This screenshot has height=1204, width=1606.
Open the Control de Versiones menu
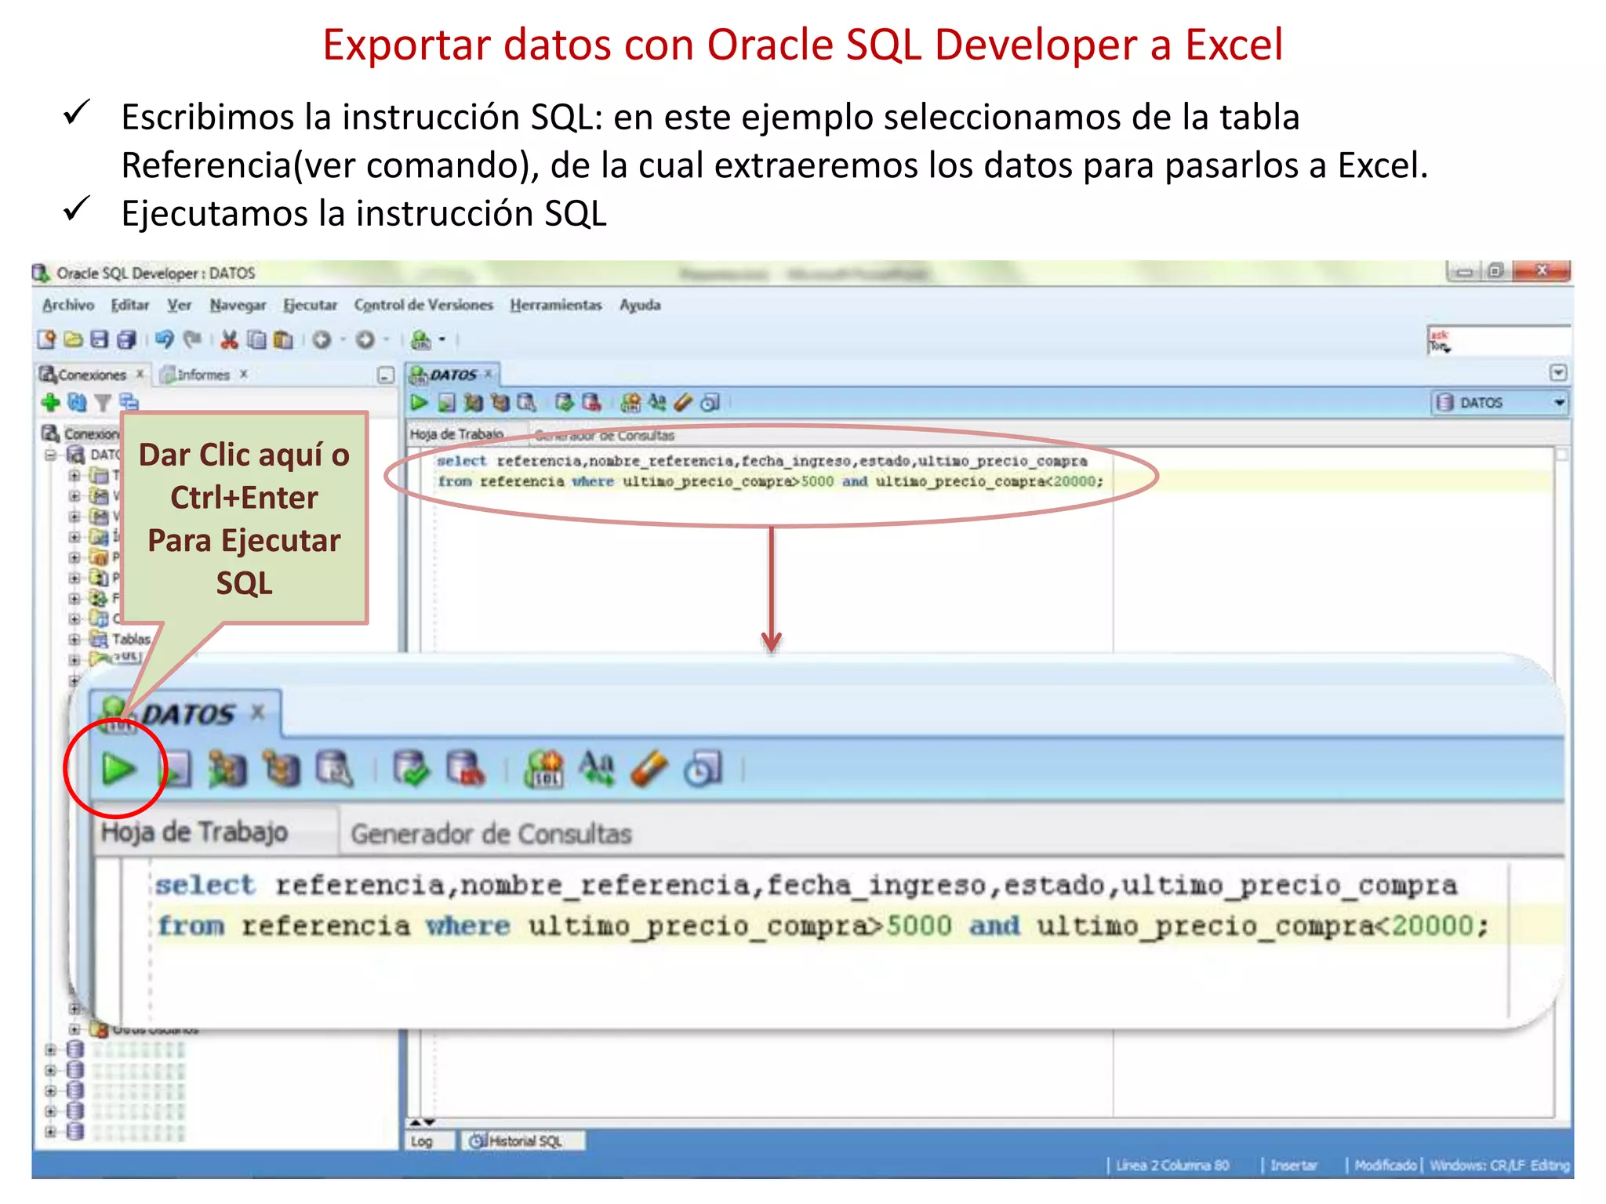click(x=423, y=305)
